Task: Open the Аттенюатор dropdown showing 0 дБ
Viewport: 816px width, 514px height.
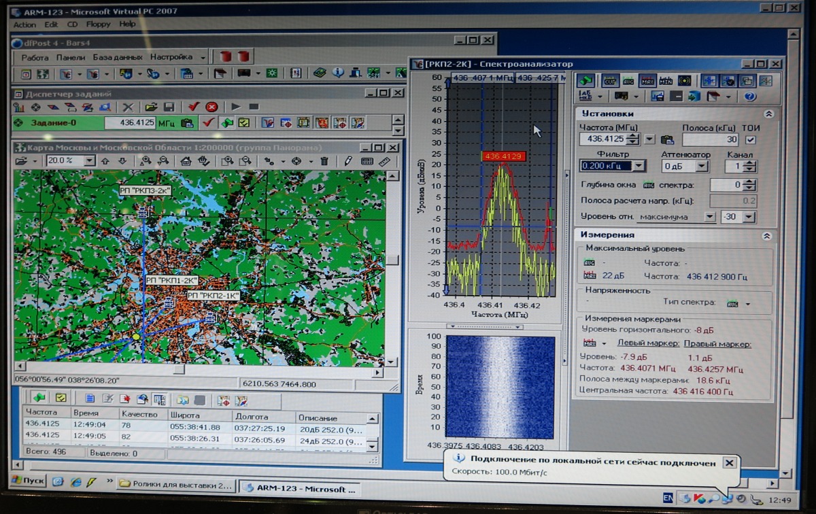Action: tap(702, 166)
